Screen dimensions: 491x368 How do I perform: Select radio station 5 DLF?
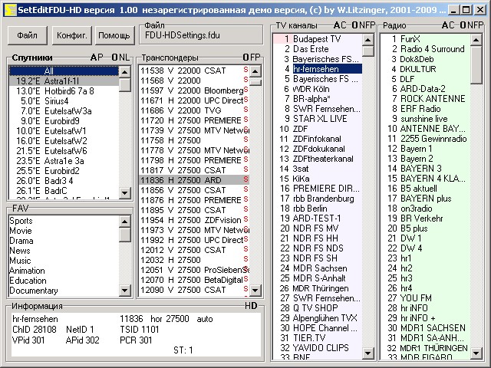pos(426,79)
